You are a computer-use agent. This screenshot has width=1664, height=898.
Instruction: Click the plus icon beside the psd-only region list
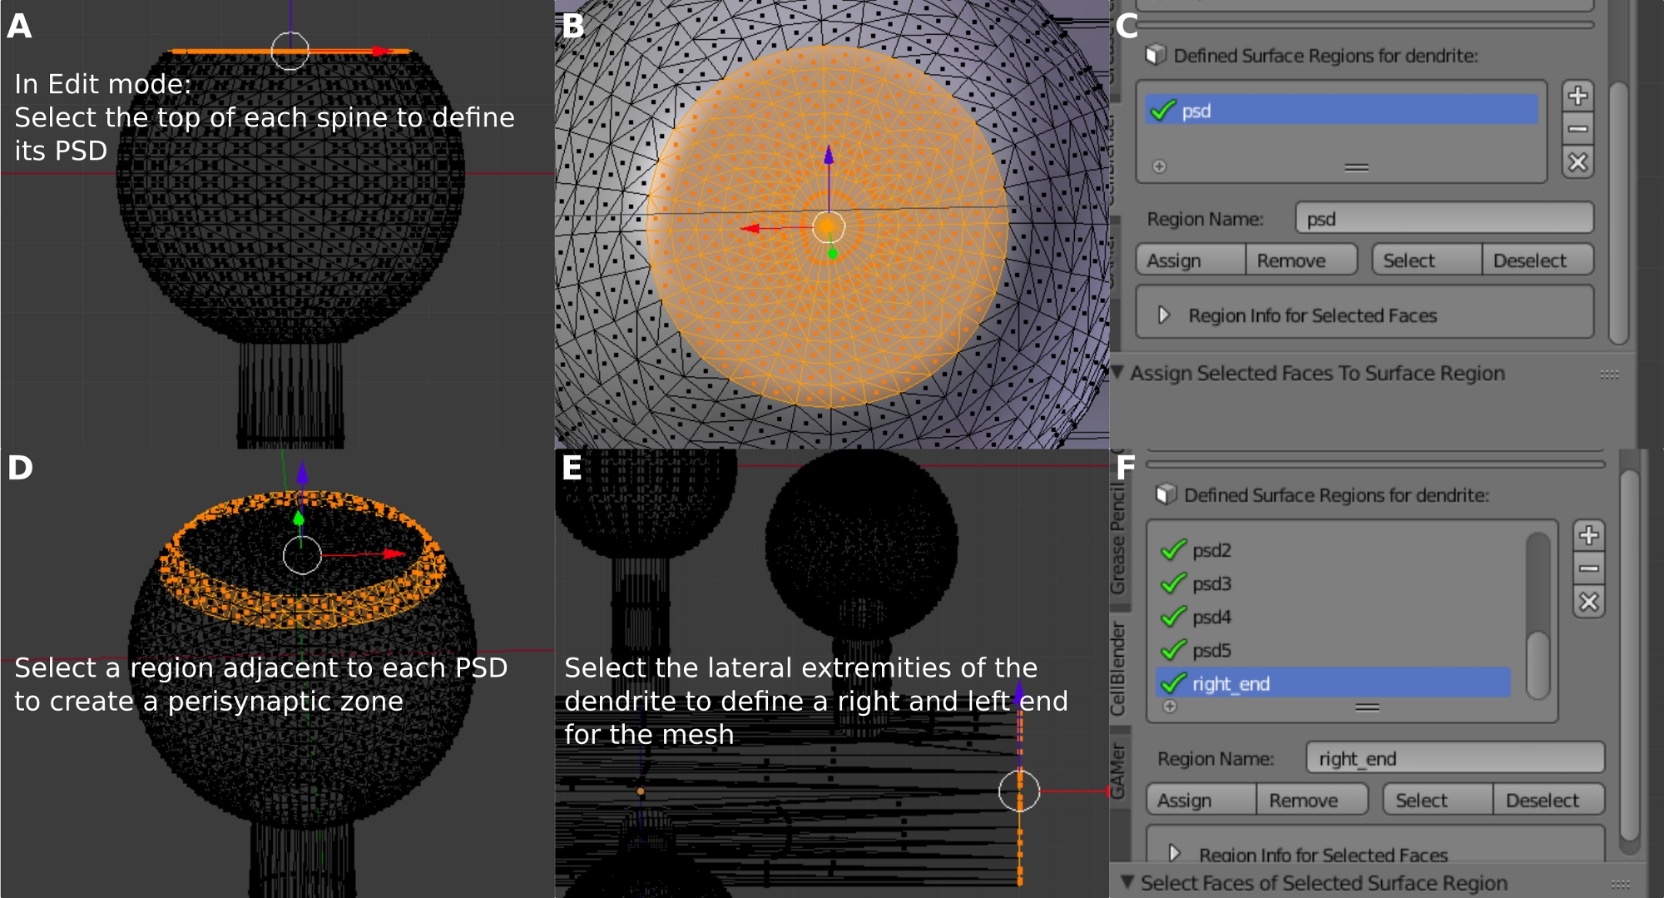pos(1577,96)
